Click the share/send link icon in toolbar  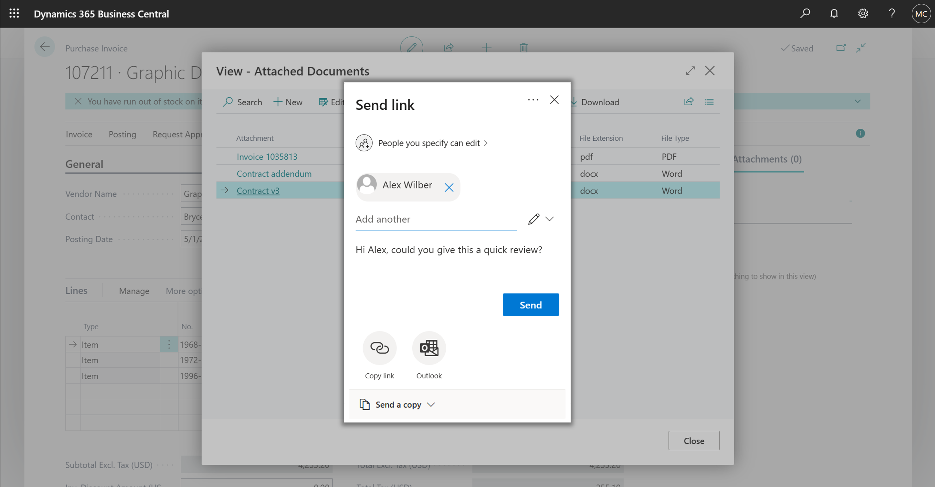click(688, 101)
